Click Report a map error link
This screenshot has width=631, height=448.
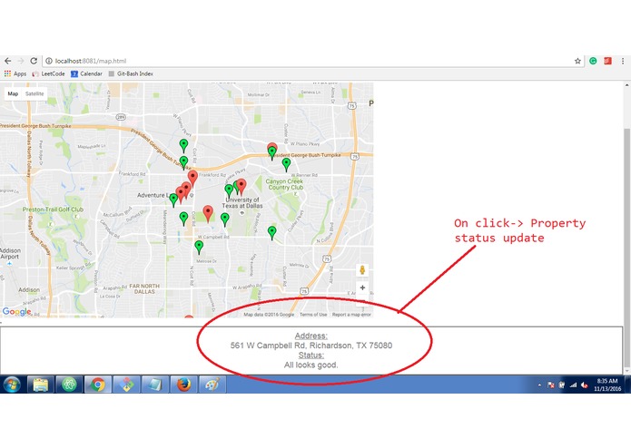click(351, 315)
